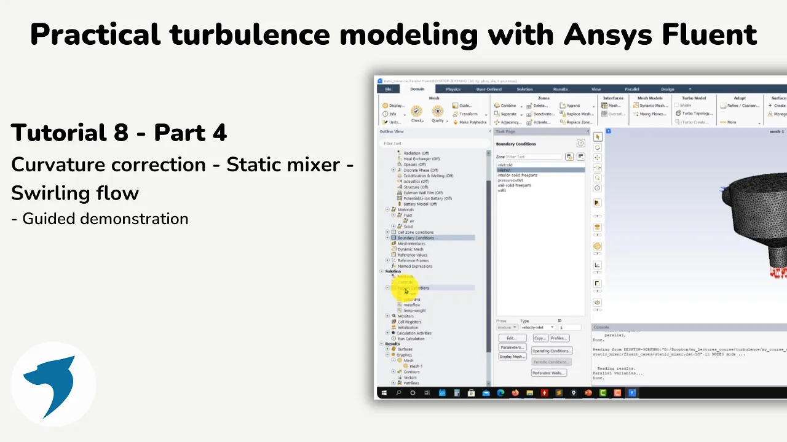The width and height of the screenshot is (787, 442).
Task: Enable the Turbo Model checkbox
Action: tap(678, 106)
